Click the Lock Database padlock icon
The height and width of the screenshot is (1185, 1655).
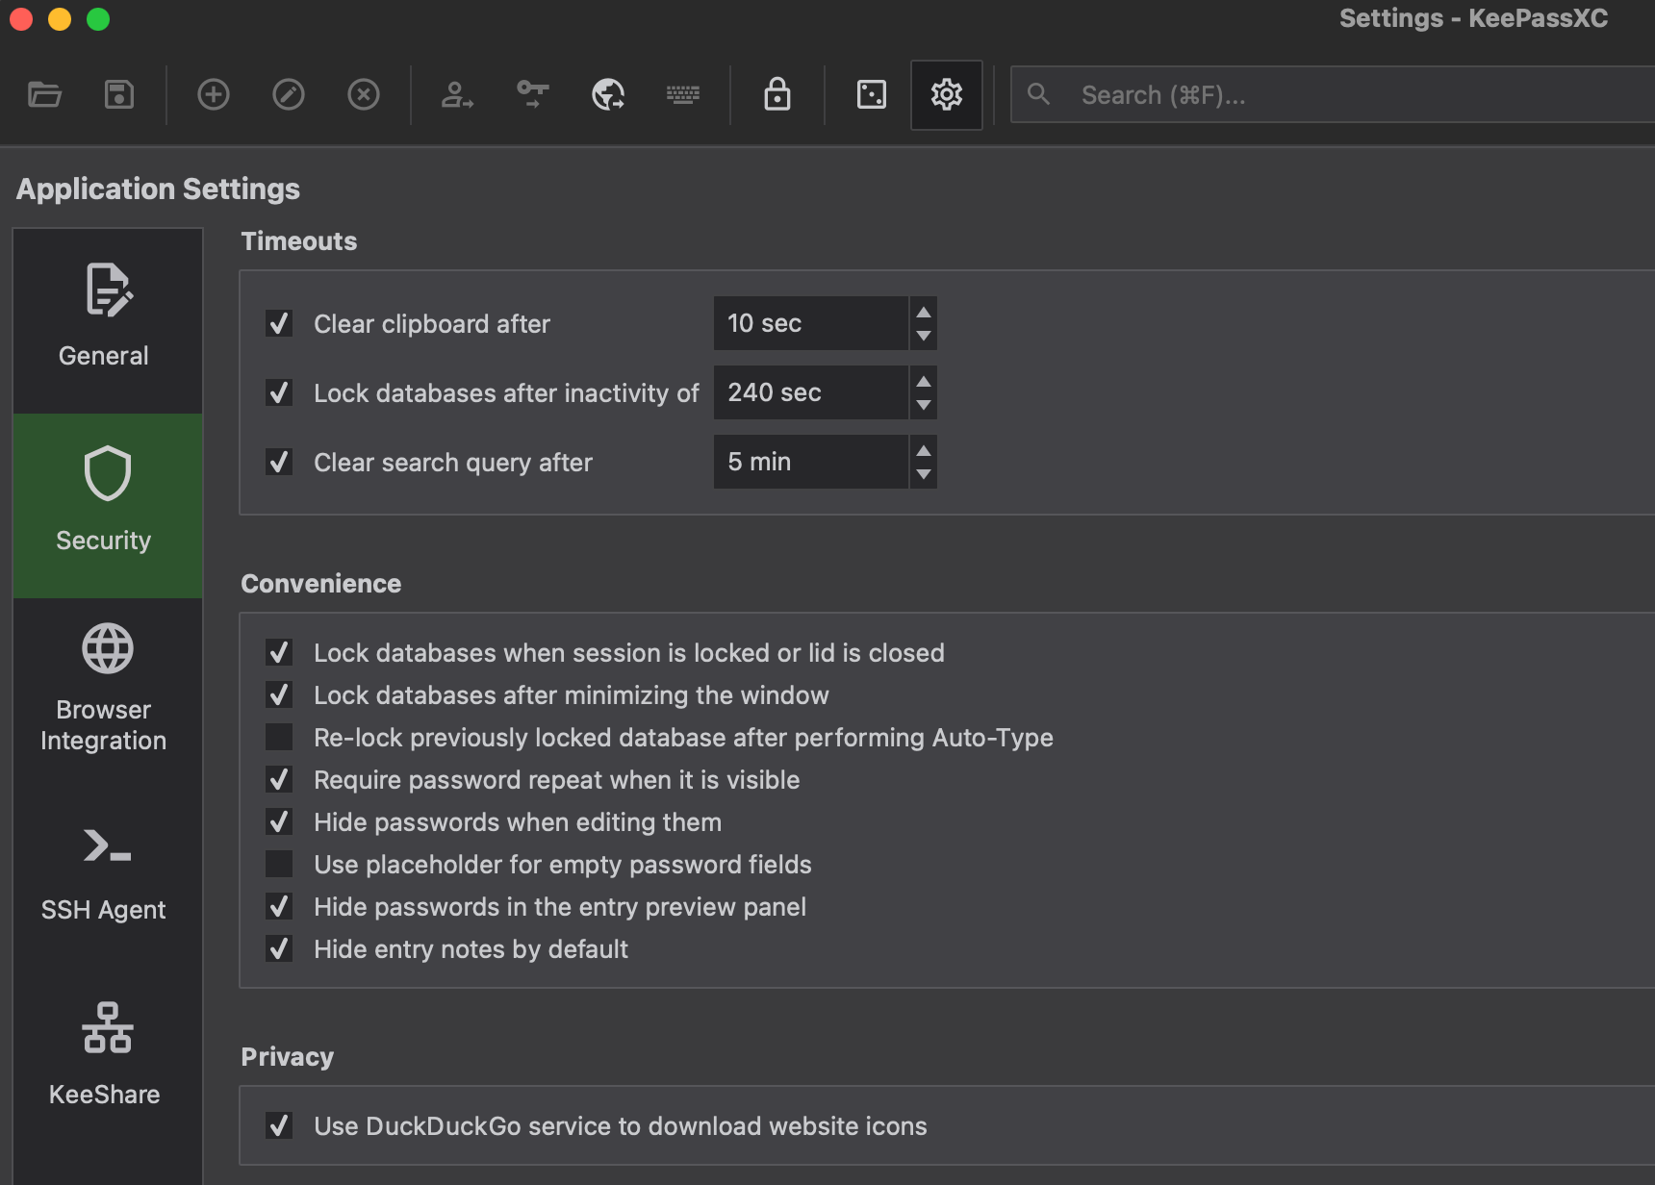pos(777,94)
